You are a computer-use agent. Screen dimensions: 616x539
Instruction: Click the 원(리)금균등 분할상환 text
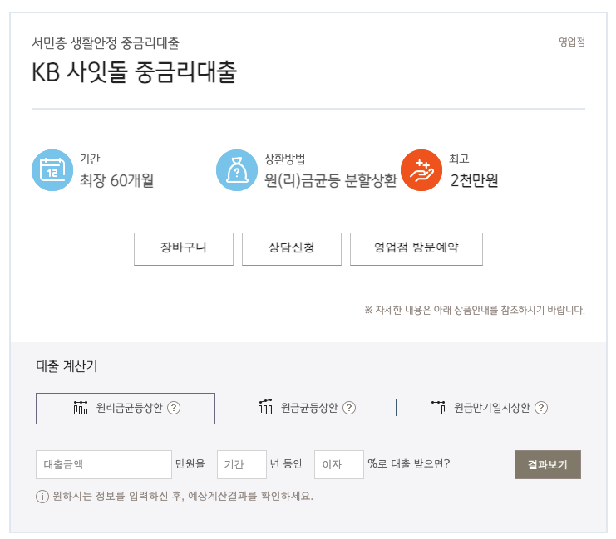point(330,180)
